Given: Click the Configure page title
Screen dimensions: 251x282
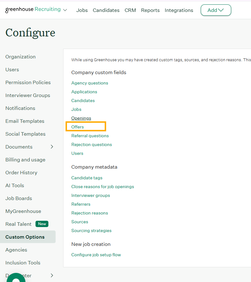Looking at the screenshot, I should pos(30,33).
